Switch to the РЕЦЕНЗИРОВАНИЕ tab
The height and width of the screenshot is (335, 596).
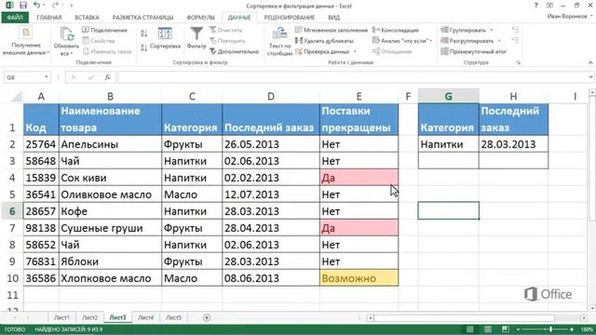point(290,18)
